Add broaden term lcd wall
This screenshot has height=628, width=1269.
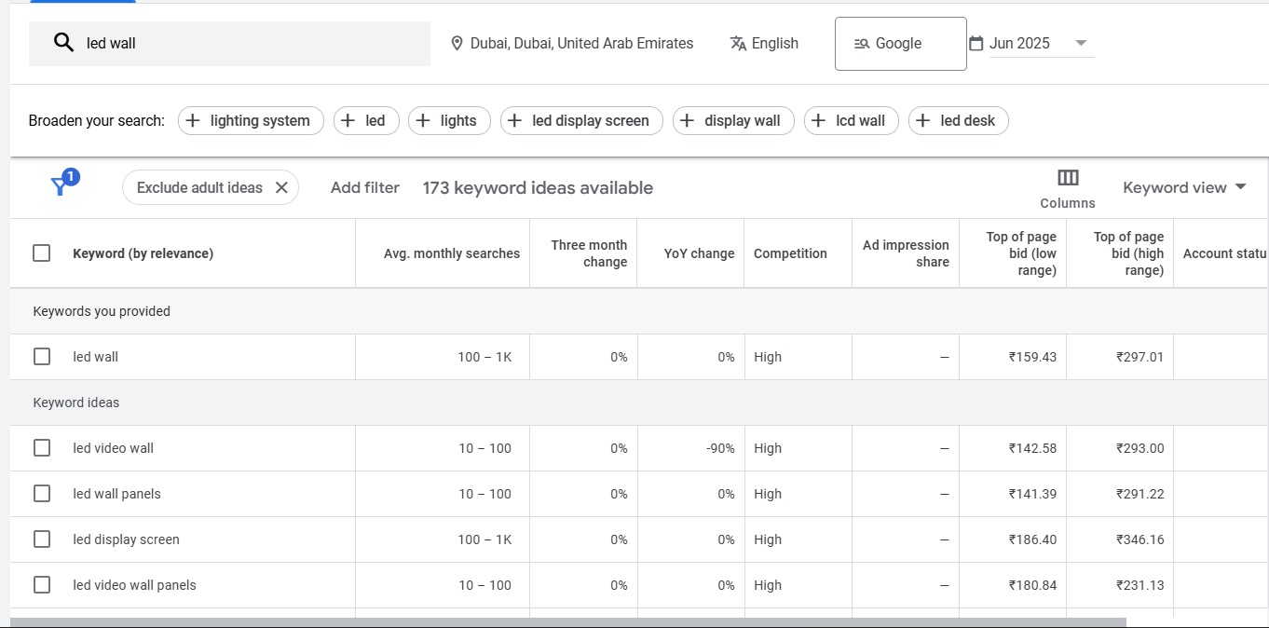tap(852, 120)
